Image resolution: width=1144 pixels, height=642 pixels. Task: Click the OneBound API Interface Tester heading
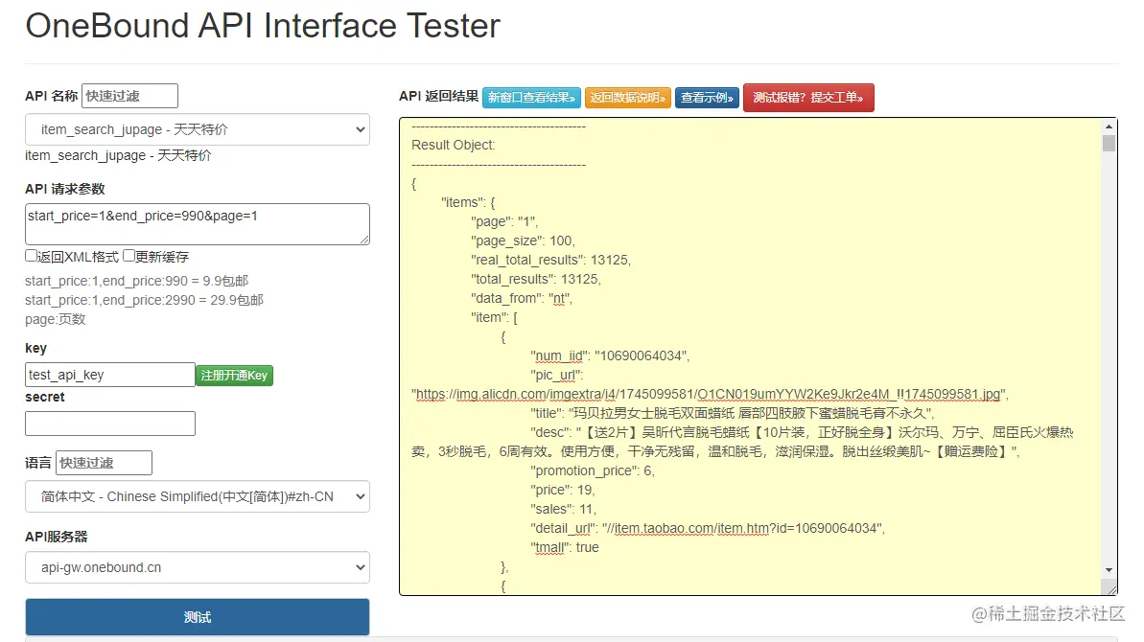[263, 26]
